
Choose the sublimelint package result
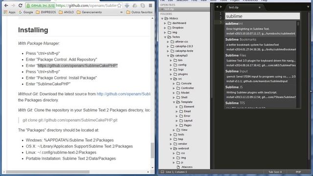coord(261,28)
